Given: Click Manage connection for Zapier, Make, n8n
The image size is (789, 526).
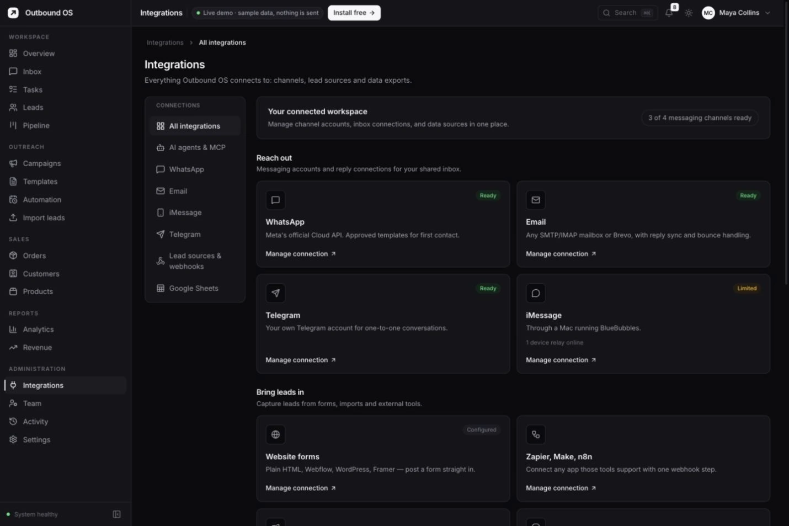Looking at the screenshot, I should (x=561, y=488).
